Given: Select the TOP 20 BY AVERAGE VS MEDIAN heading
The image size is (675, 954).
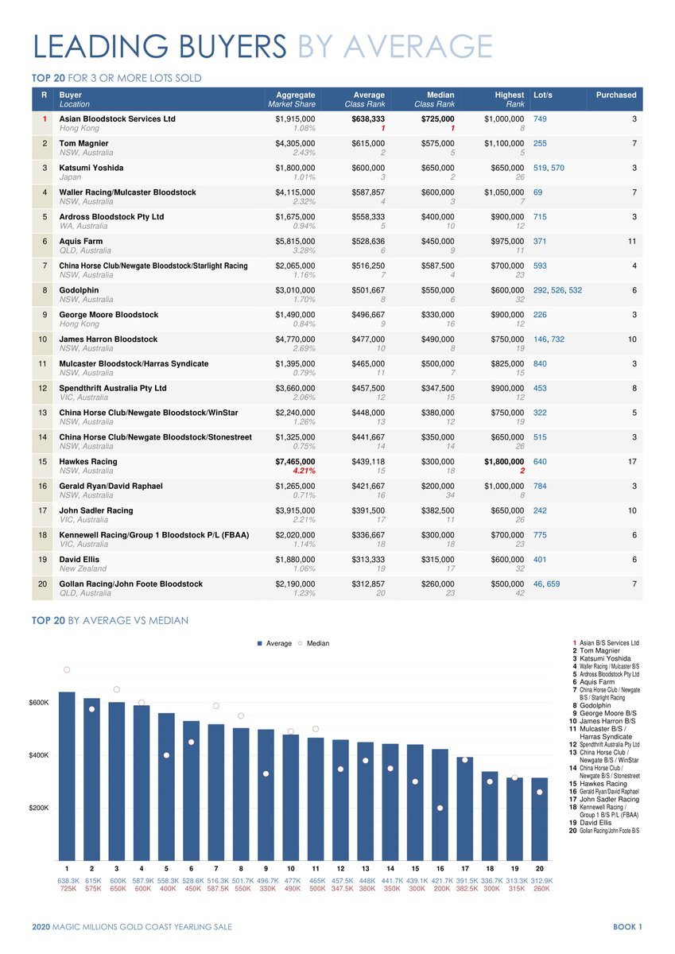Looking at the screenshot, I should (111, 619).
